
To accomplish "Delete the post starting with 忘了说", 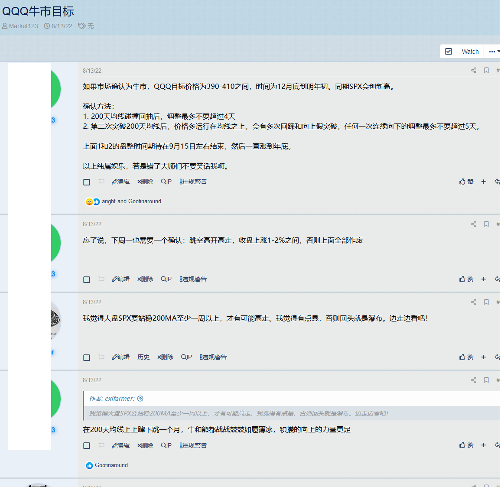I will [x=145, y=279].
